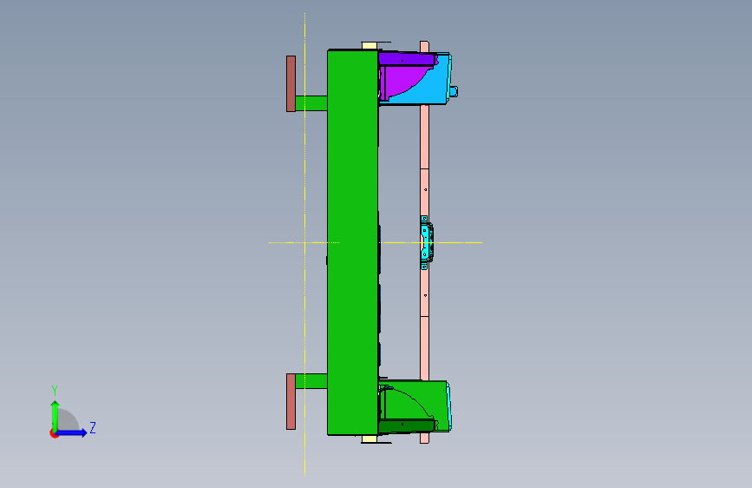
Task: Select the small blue knob on the housing
Action: (454, 91)
